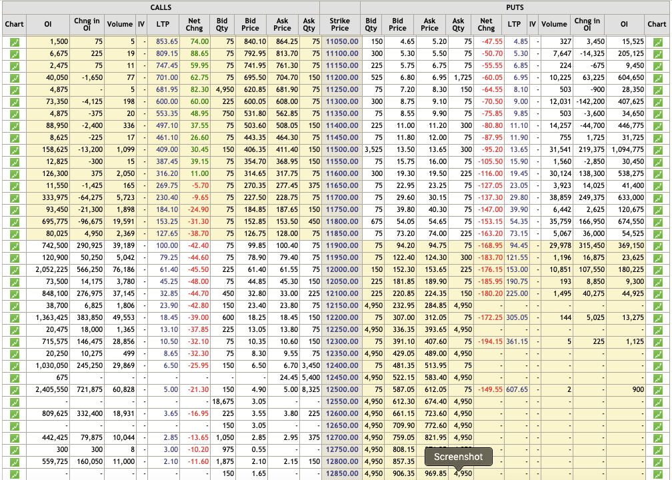This screenshot has height=480, width=672.
Task: Click strike price 12850.00 link
Action: (x=342, y=473)
